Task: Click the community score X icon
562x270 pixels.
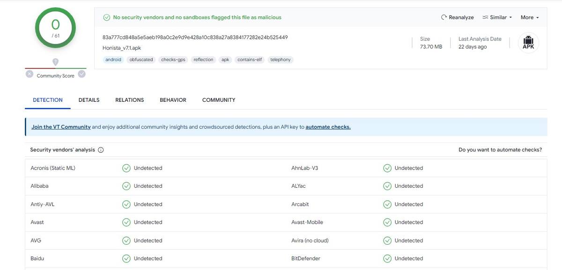Action: 30,74
